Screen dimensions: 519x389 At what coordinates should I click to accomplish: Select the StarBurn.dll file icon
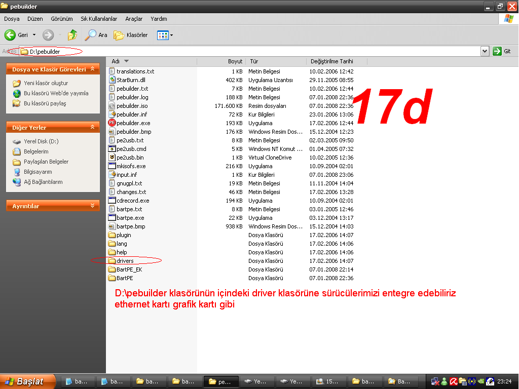click(x=112, y=80)
